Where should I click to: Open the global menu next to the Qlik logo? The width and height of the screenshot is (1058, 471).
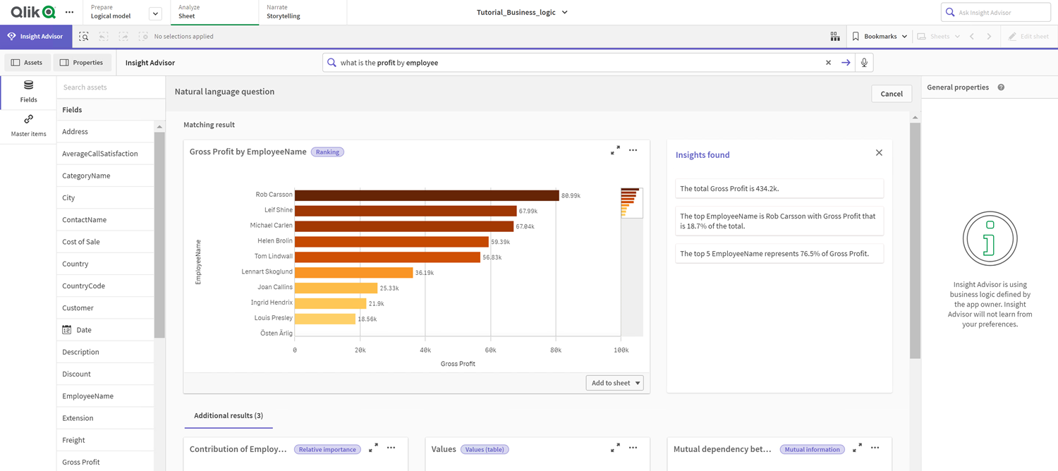[68, 12]
